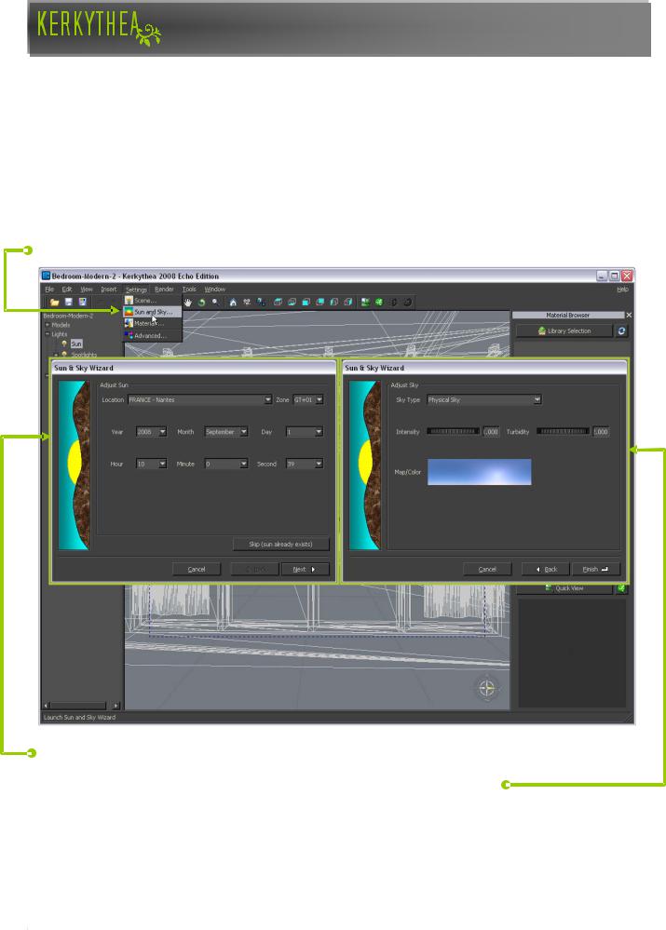Click Finish in Adjust Sky wizard
The height and width of the screenshot is (930, 666).
pyautogui.click(x=596, y=570)
